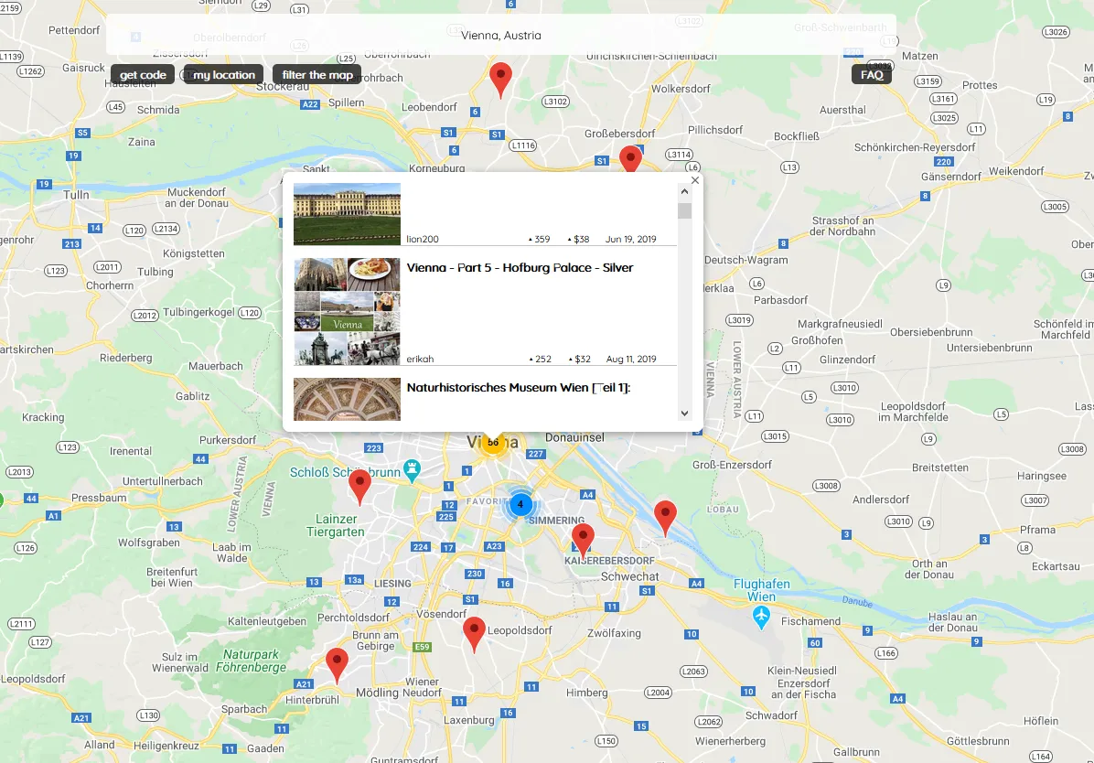
Task: Click the $32 payout value
Action: 579,360
